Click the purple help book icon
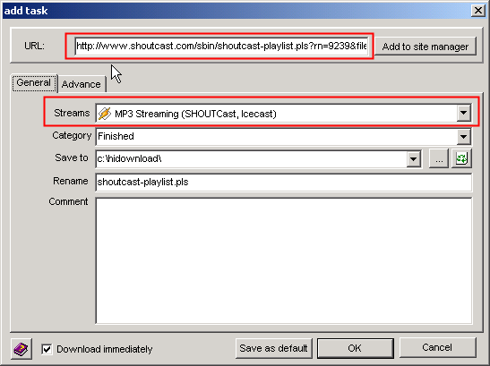The height and width of the screenshot is (366, 490). pos(21,349)
